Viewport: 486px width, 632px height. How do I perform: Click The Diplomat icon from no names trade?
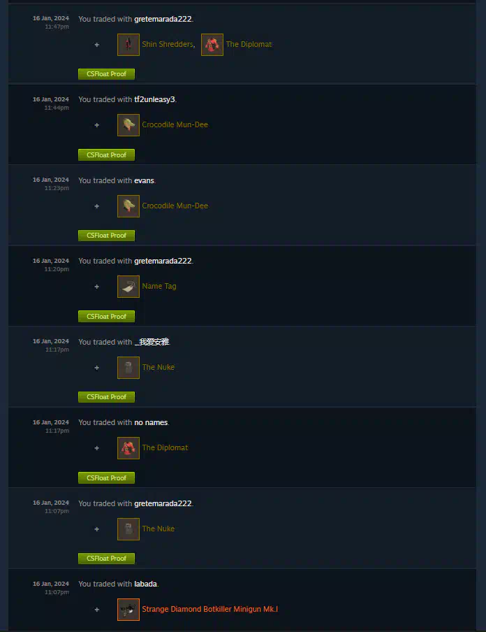[x=128, y=448]
